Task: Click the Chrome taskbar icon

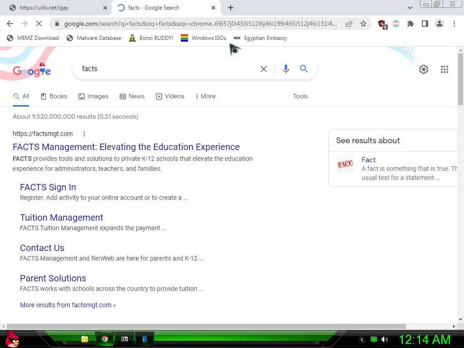Action: [105, 339]
